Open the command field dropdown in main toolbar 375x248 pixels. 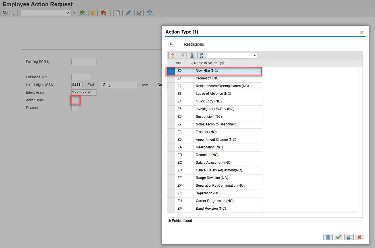click(68, 13)
